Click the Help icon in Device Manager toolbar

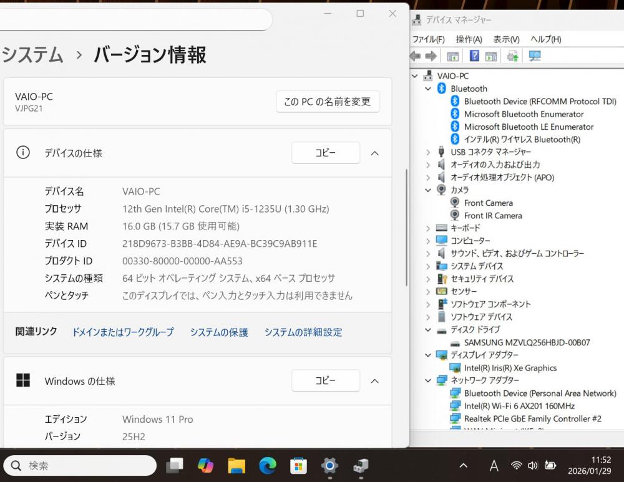474,56
